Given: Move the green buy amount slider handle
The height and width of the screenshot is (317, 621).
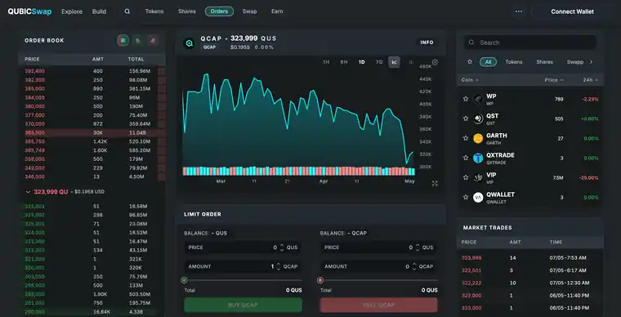Looking at the screenshot, I should pos(184,280).
